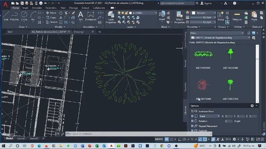Screen dimensions: 266x149
Task: Toggle the Repeat Placement checkbox
Action: point(192,126)
